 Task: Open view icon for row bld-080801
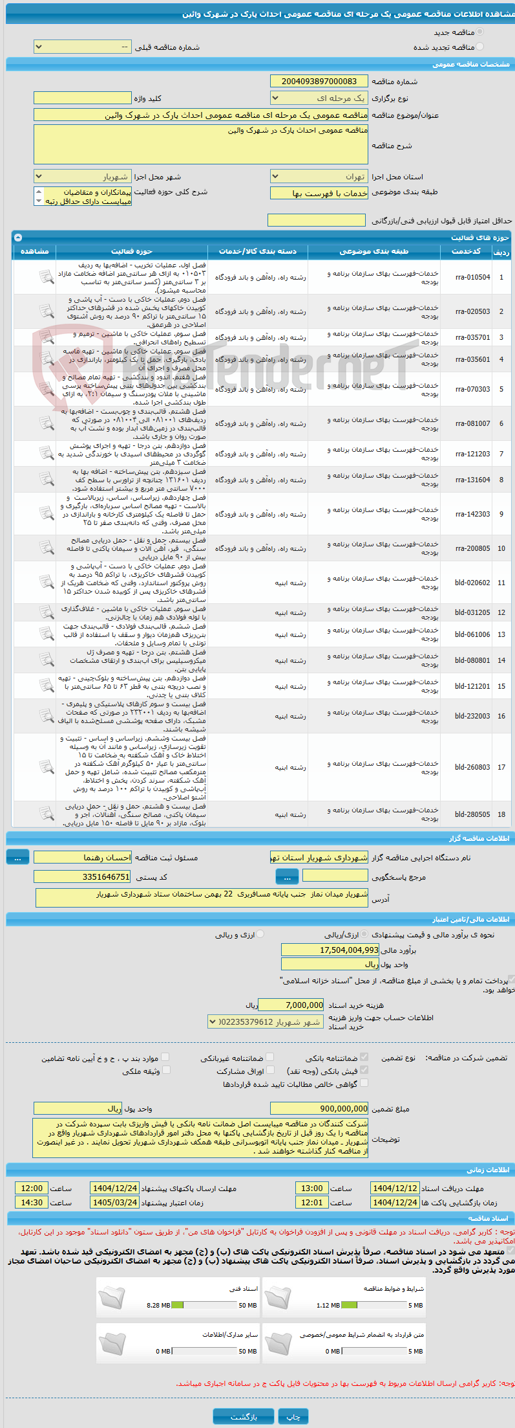(x=47, y=660)
